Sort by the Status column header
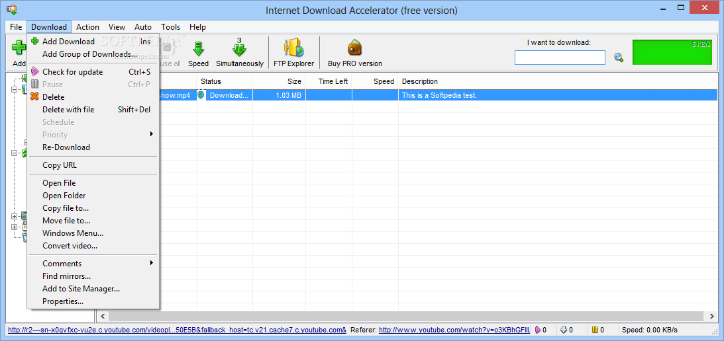The image size is (724, 341). [225, 81]
